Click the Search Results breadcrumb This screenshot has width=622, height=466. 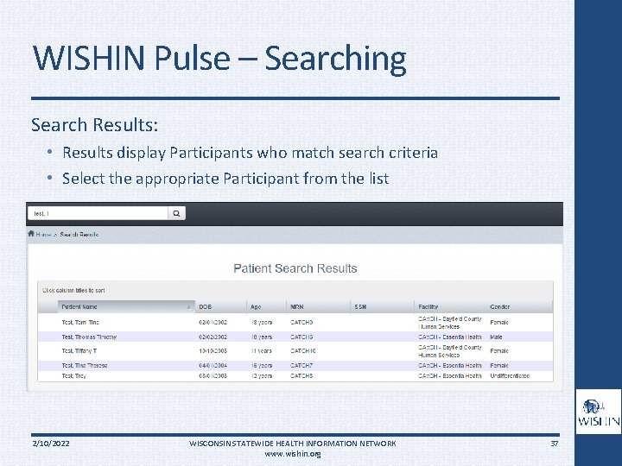79,235
